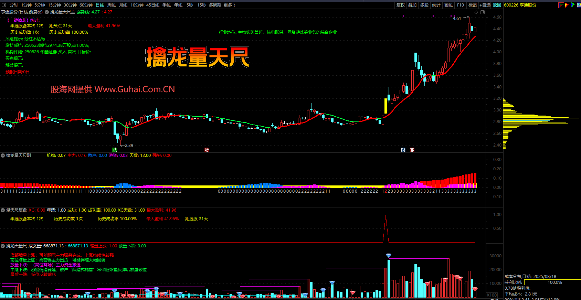581x300 pixels.
Task: Select the 10分钟 period tab
Action: tap(137, 5)
